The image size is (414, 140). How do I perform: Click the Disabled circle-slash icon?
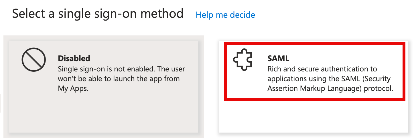pos(33,60)
